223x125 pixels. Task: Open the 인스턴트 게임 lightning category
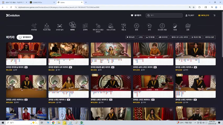(x=162, y=27)
